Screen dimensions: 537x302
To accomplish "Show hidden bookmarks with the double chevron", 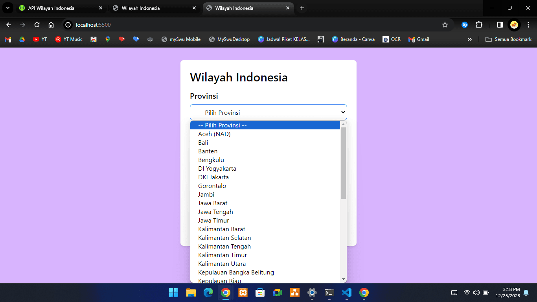I will pyautogui.click(x=469, y=39).
